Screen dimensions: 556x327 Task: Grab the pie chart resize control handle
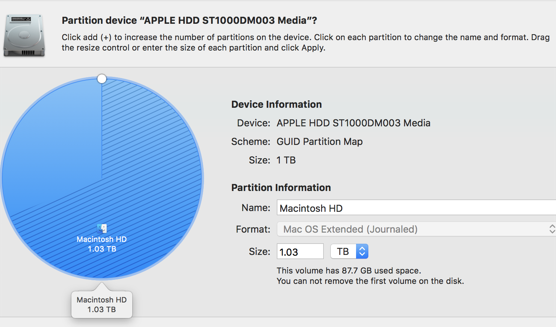click(102, 79)
